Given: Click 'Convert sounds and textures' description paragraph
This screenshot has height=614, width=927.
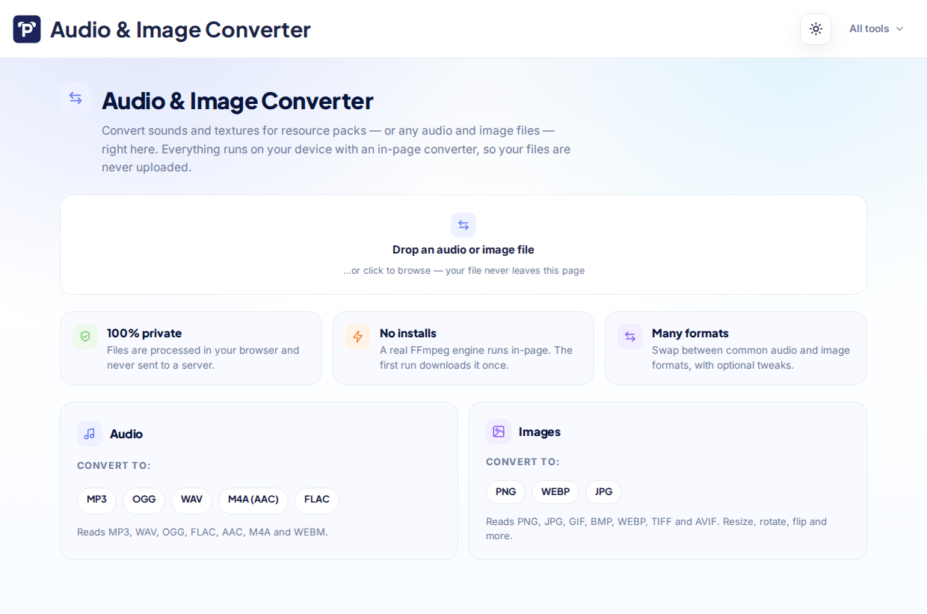Looking at the screenshot, I should point(336,149).
